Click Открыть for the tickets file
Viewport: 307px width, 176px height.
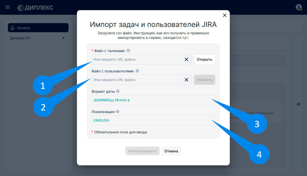(204, 59)
